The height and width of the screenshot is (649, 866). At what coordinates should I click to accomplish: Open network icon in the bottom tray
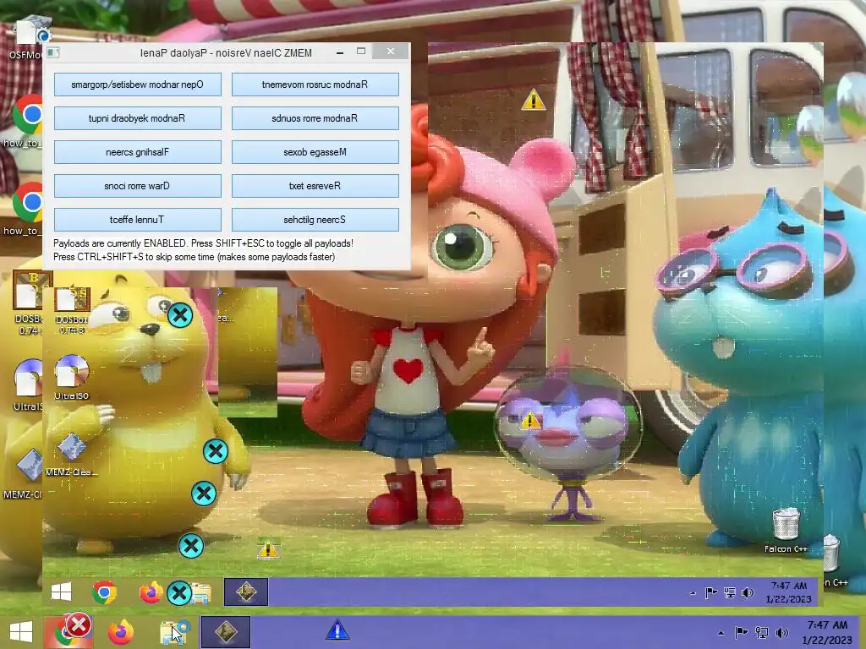click(x=762, y=633)
